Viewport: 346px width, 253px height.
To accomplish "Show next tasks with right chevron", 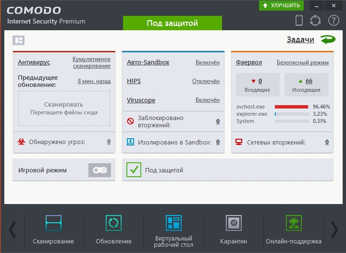I will (x=334, y=230).
